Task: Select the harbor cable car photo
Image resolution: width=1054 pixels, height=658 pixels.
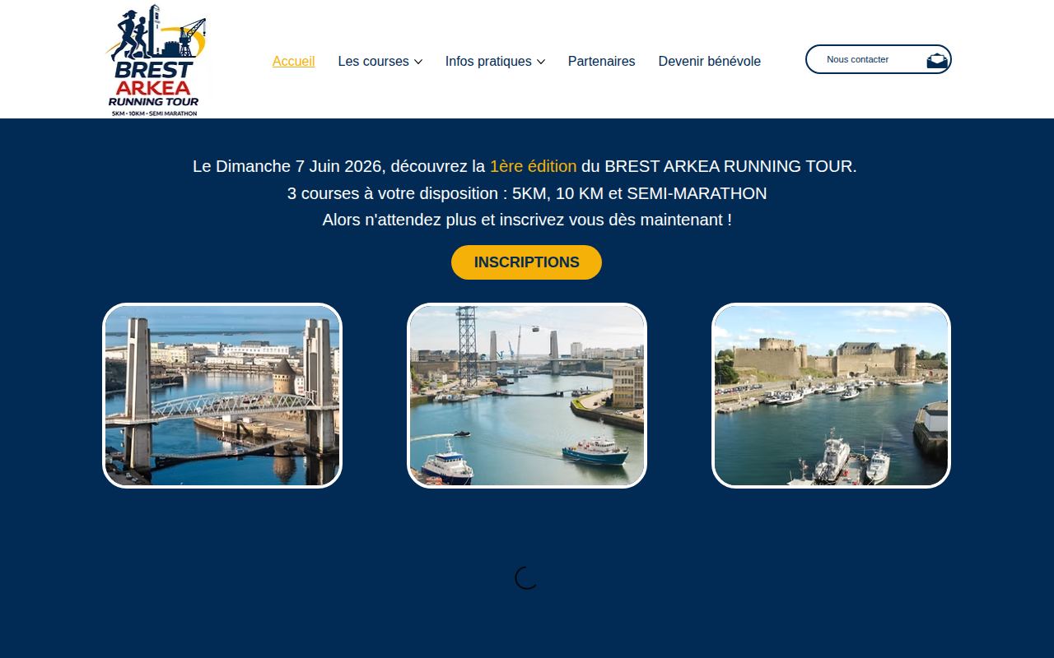Action: 527,396
